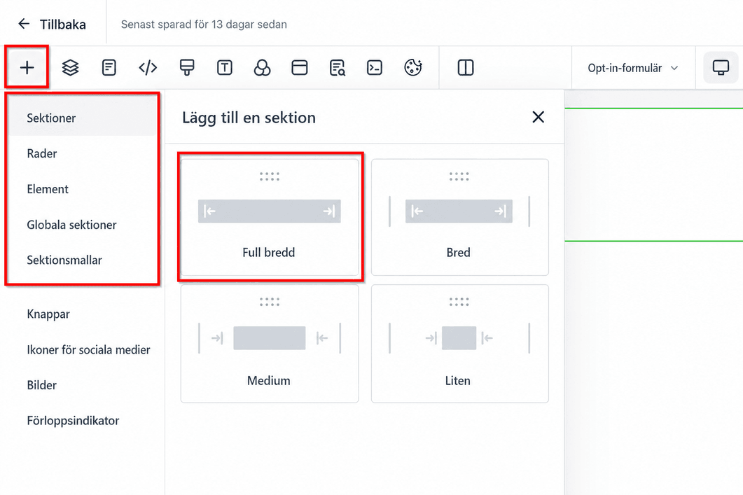743x495 pixels.
Task: Select the paint roller styling icon
Action: coord(187,68)
